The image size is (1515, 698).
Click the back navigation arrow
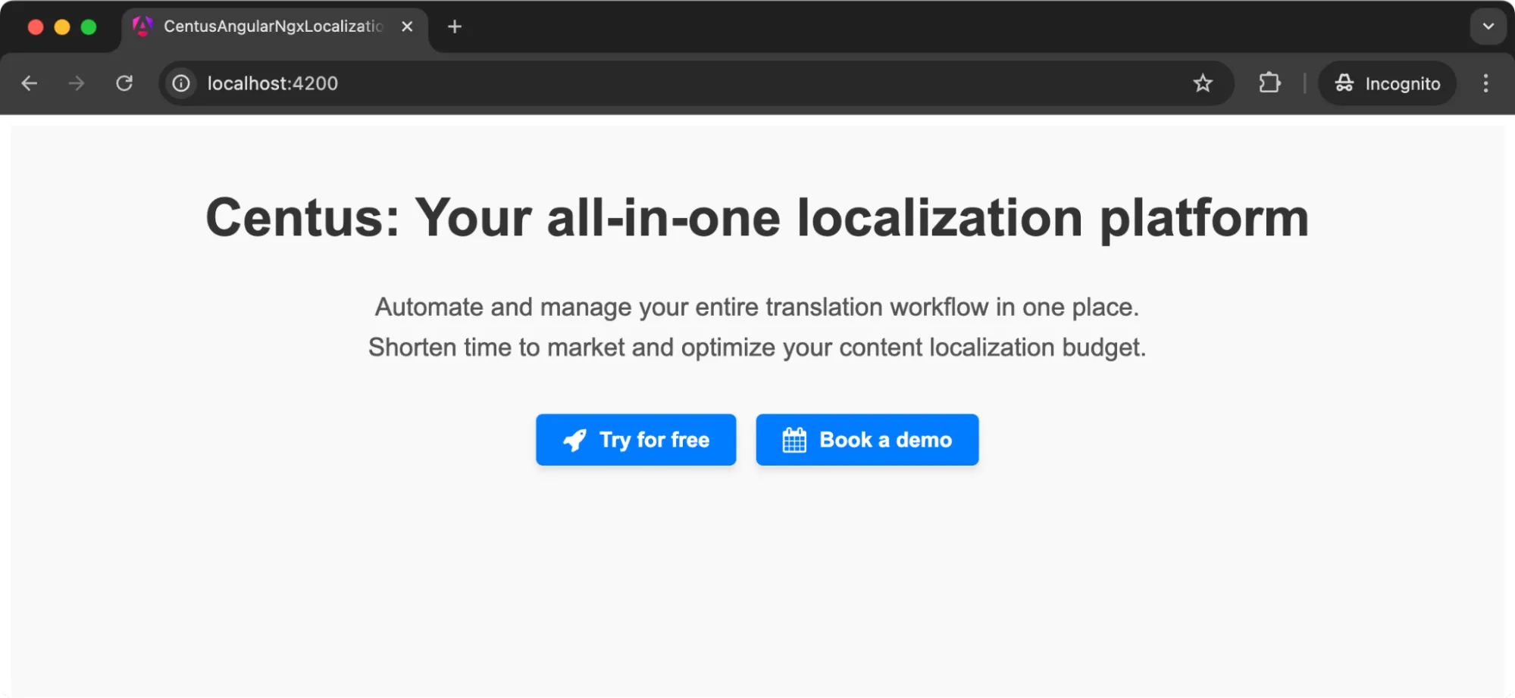(30, 83)
